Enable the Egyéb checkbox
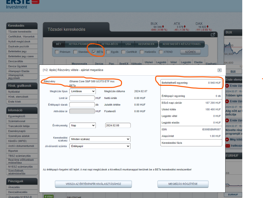This screenshot has width=263, height=198. pos(108,52)
